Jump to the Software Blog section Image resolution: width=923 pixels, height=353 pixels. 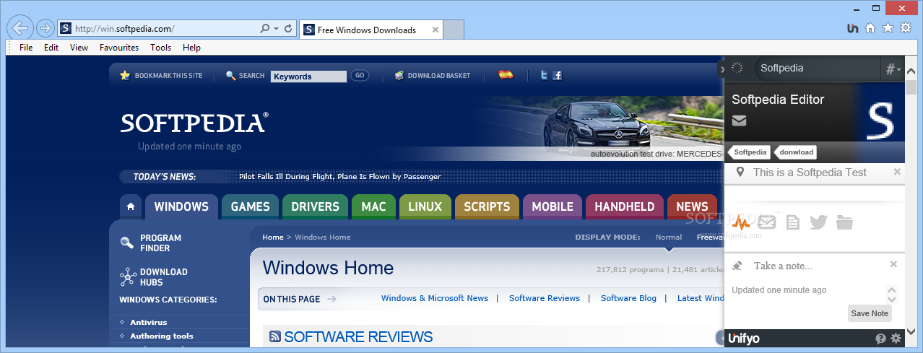(x=628, y=298)
